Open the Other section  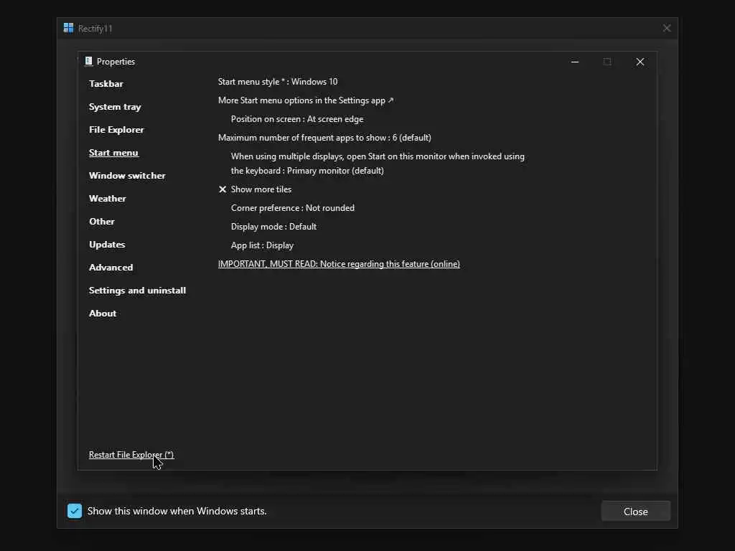coord(102,222)
